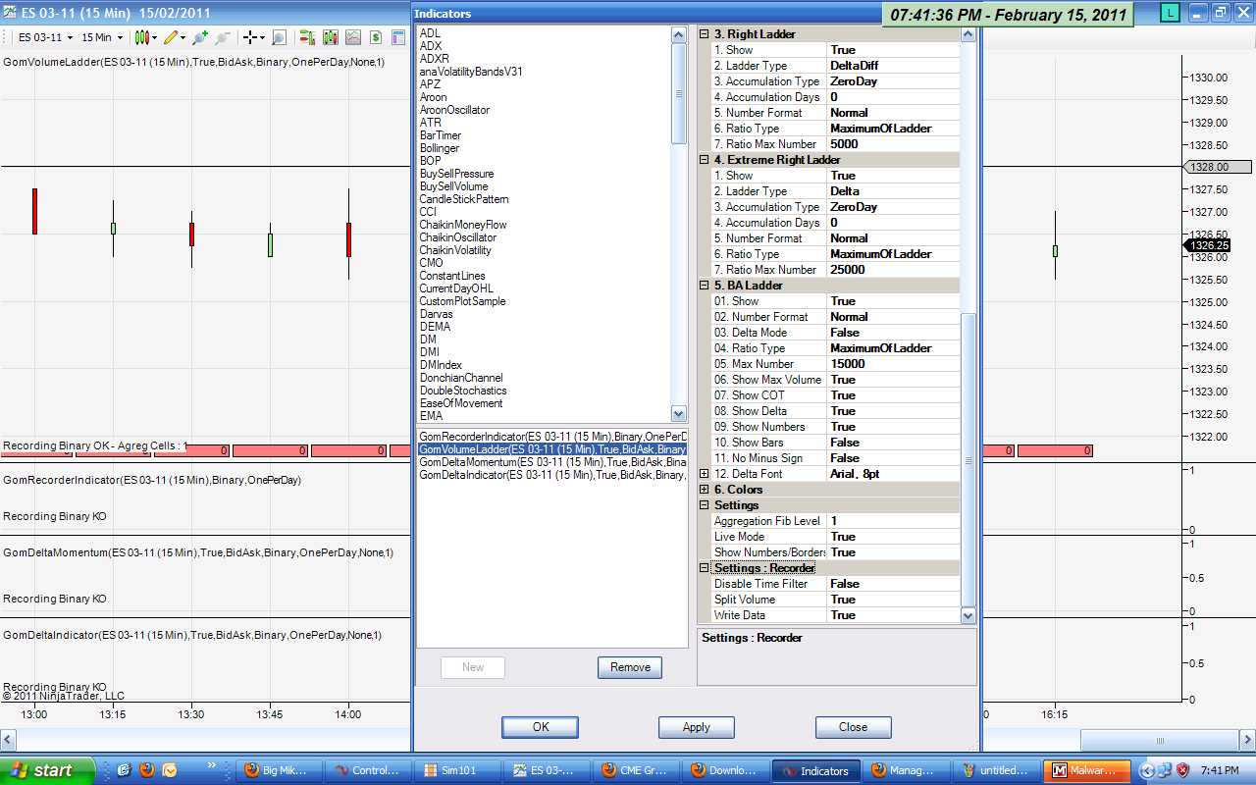Click the greyed New button
The height and width of the screenshot is (785, 1256).
pos(473,667)
